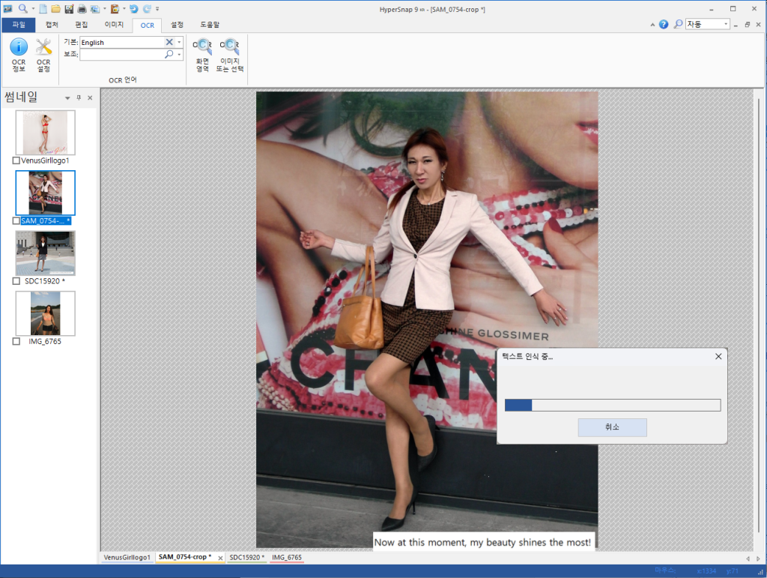This screenshot has height=578, width=767.
Task: Create a new blank document icon
Action: (43, 9)
